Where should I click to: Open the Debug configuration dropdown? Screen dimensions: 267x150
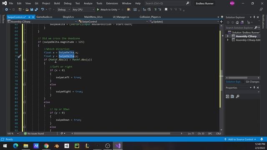click(x=64, y=10)
